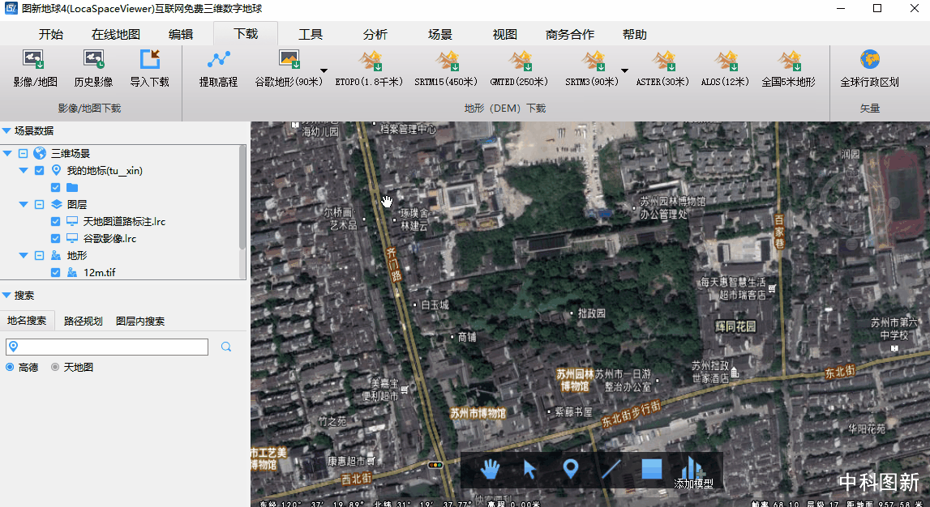Open the 全国5米地形 download
The image size is (930, 507).
(789, 69)
